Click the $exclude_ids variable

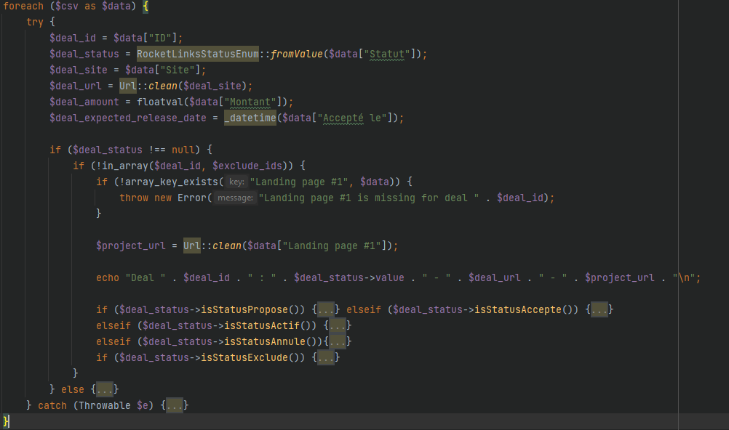(247, 166)
